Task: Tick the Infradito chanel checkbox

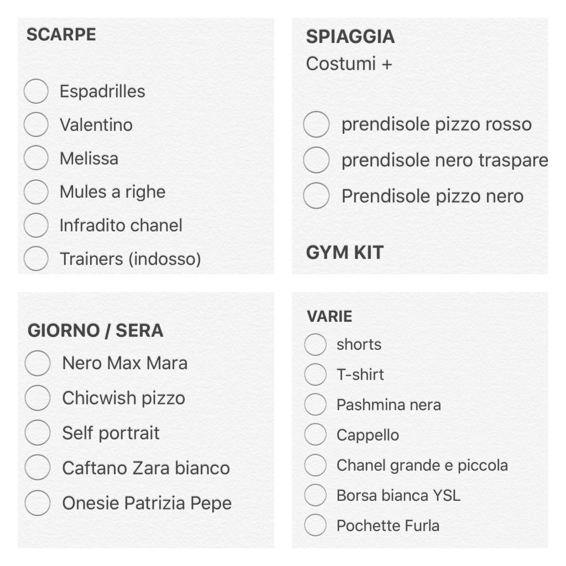Action: (x=36, y=226)
